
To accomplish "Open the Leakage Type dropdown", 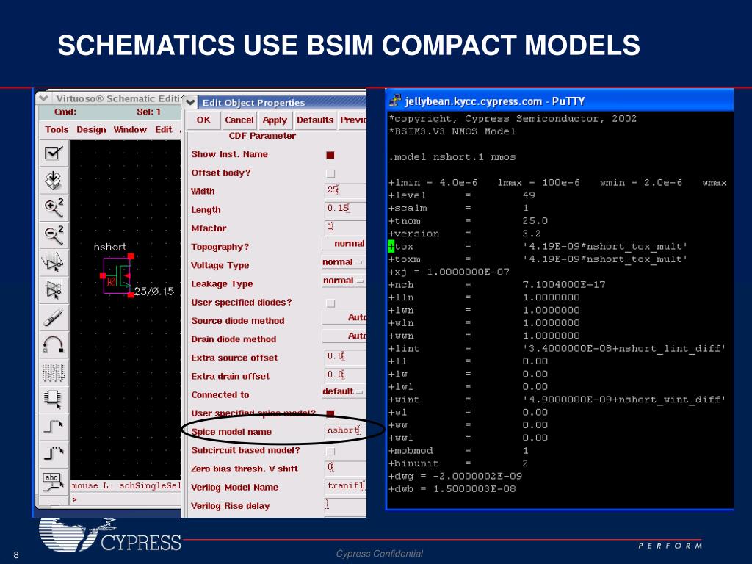I will (343, 281).
